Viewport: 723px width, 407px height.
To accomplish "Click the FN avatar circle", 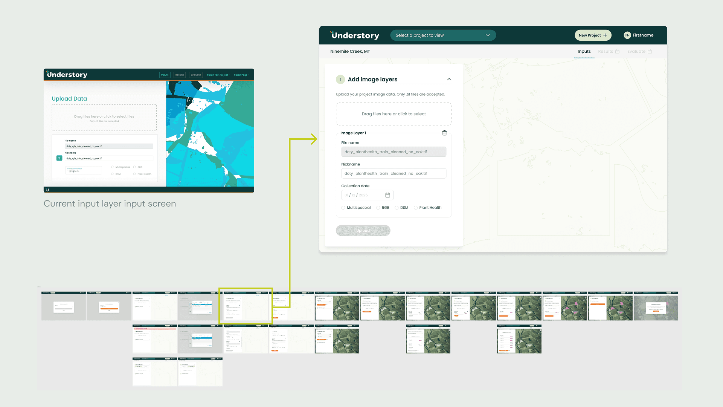I will pos(627,35).
